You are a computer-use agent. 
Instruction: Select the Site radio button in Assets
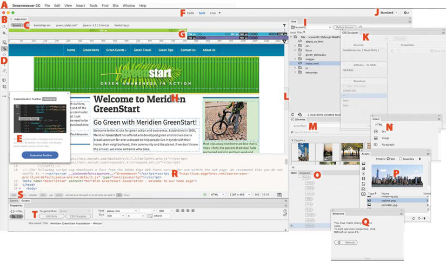point(388,159)
